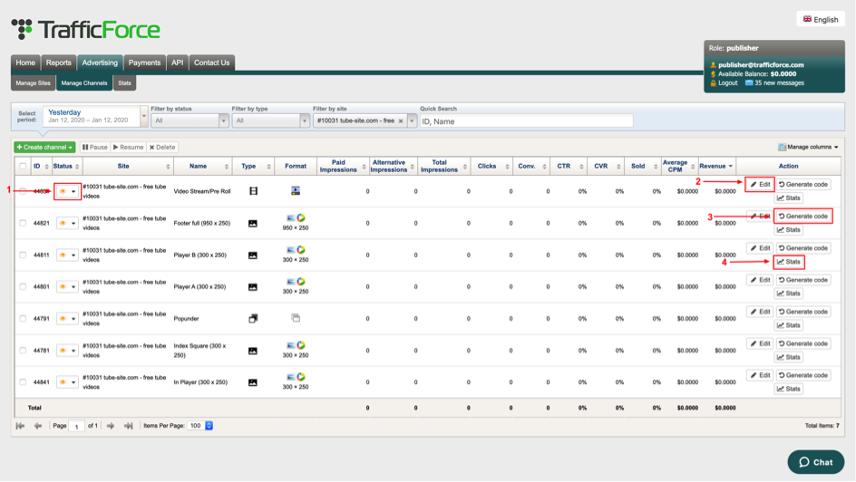Click the Pause button
This screenshot has height=482, width=856.
tap(95, 147)
